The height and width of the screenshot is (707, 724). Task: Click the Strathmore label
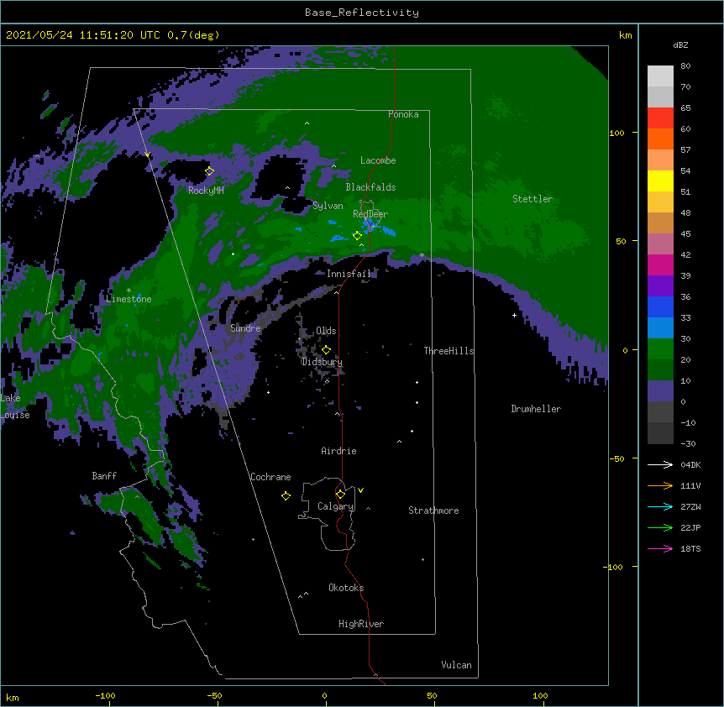click(433, 511)
